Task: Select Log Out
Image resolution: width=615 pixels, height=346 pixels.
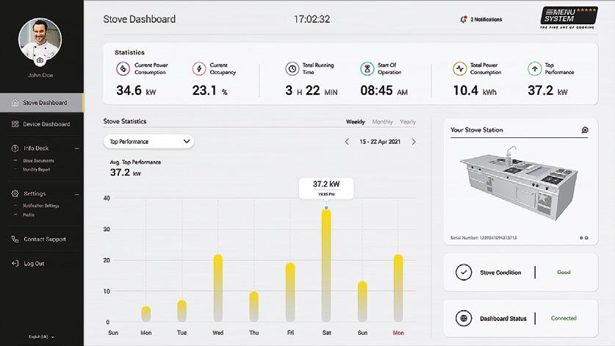Action: coord(34,264)
